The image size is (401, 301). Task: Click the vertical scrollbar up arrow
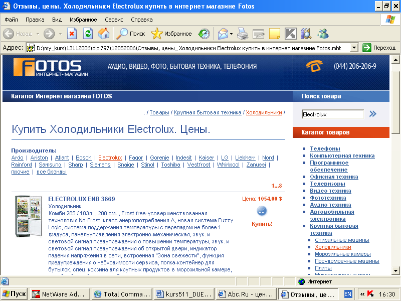tap(395, 60)
